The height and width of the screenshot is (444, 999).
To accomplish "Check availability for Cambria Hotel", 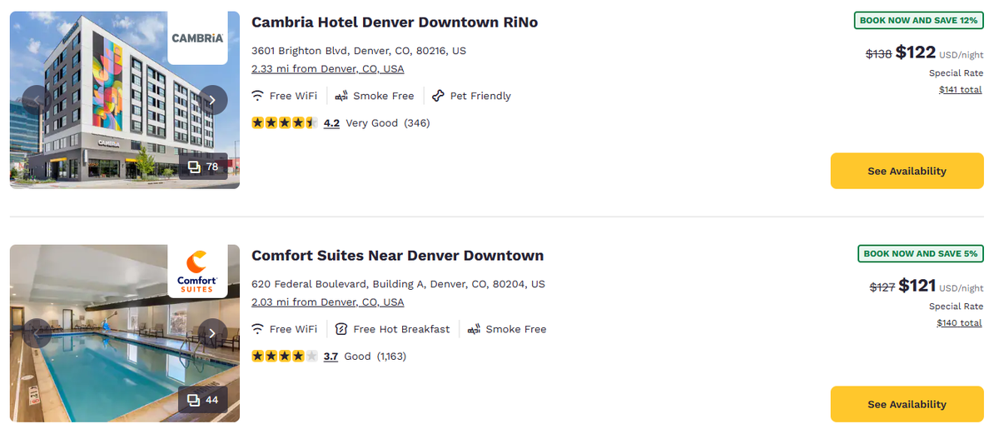I will tap(907, 171).
